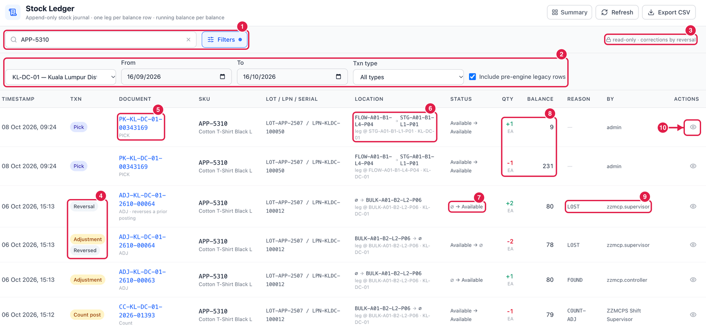
Task: Clear the APP-5310 search text
Action: 188,40
